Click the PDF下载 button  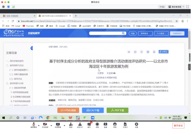pos(117,110)
